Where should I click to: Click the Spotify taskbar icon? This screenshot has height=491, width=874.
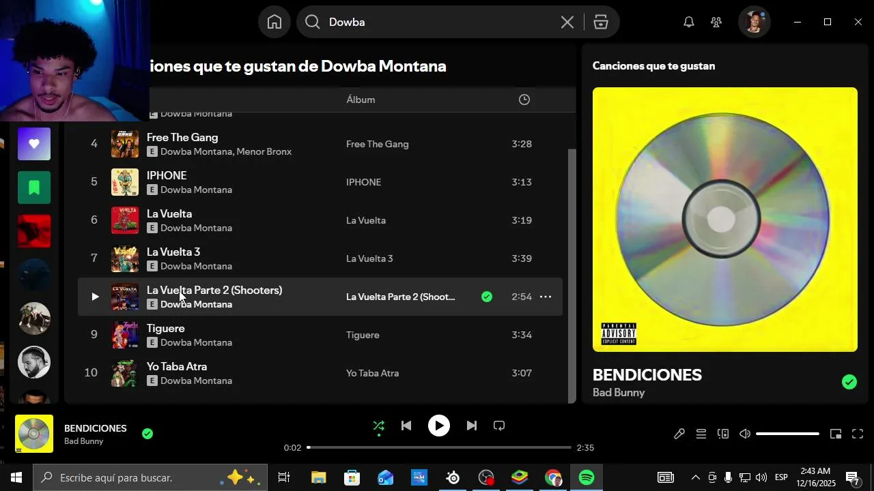tap(587, 477)
